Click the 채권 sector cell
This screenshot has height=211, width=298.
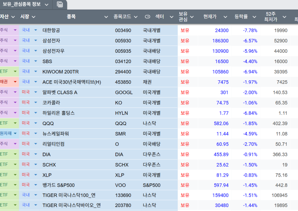click(x=160, y=82)
